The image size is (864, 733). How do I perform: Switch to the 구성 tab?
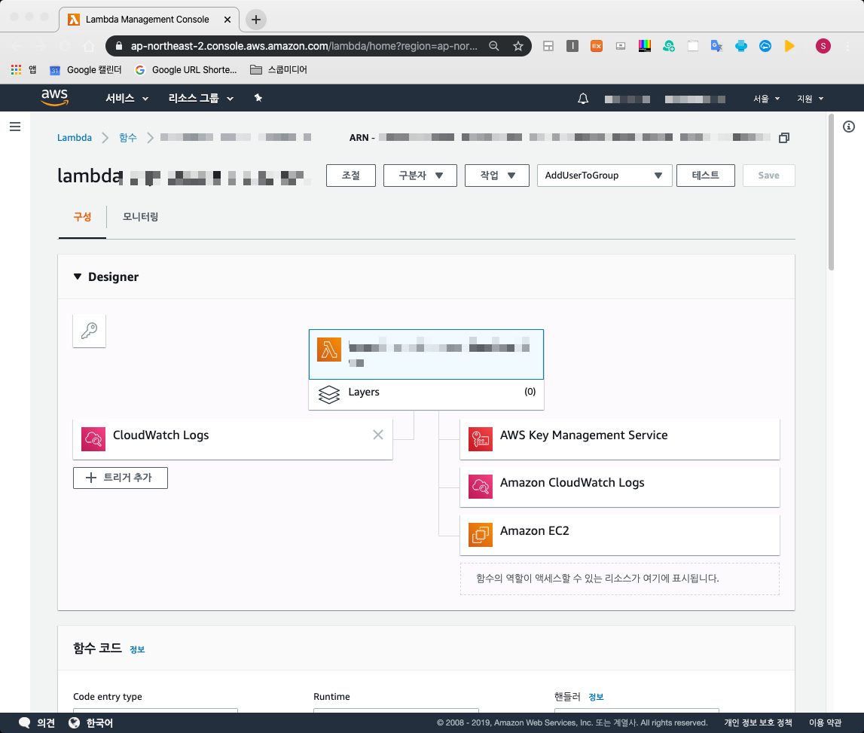point(82,217)
